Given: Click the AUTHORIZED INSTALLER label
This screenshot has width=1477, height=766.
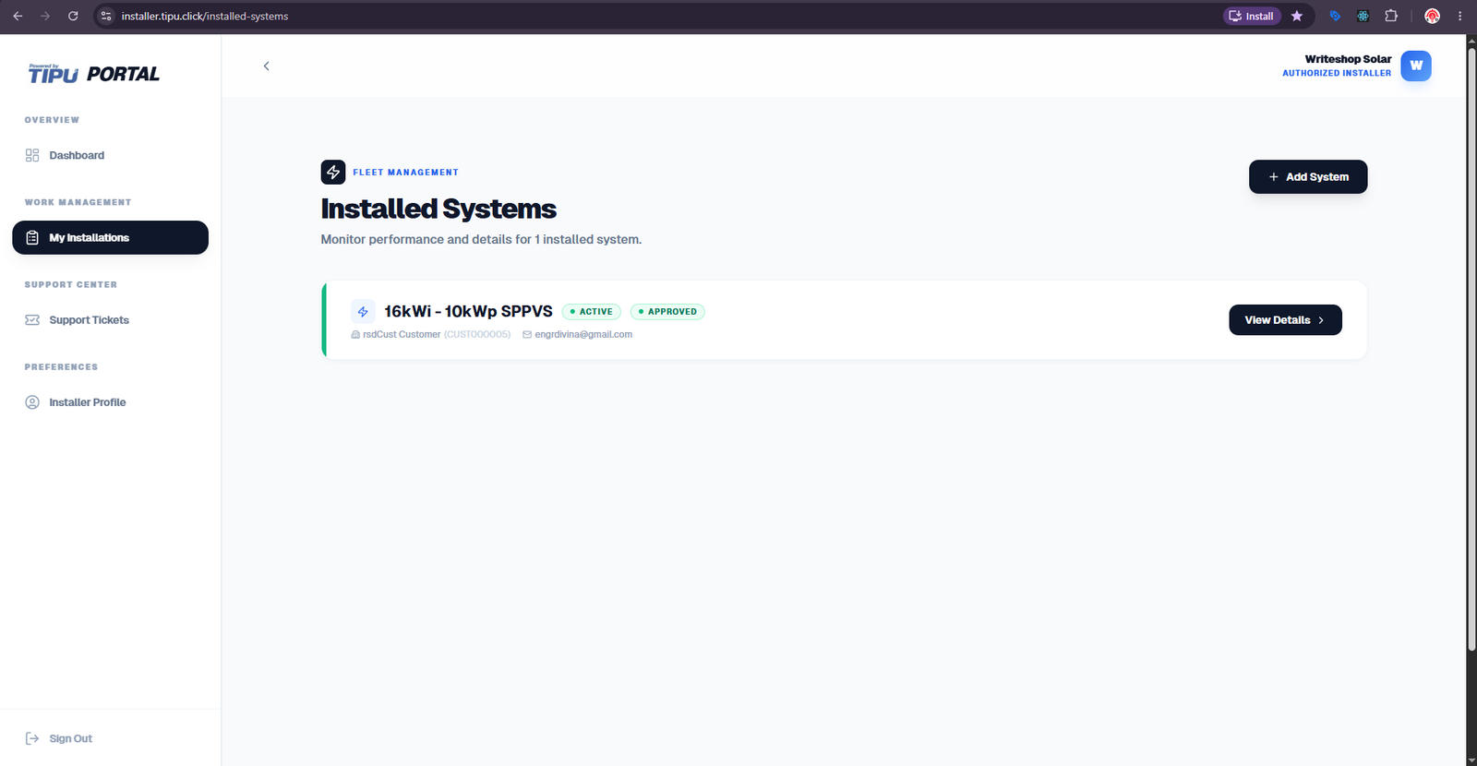Looking at the screenshot, I should 1337,73.
